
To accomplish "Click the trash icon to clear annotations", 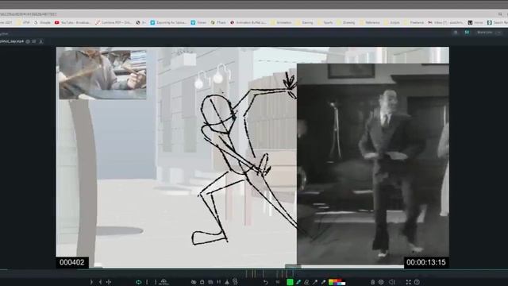I will coord(372,282).
